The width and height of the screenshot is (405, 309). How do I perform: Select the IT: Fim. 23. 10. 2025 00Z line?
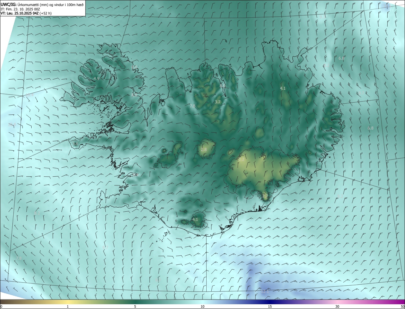pyautogui.click(x=20, y=9)
